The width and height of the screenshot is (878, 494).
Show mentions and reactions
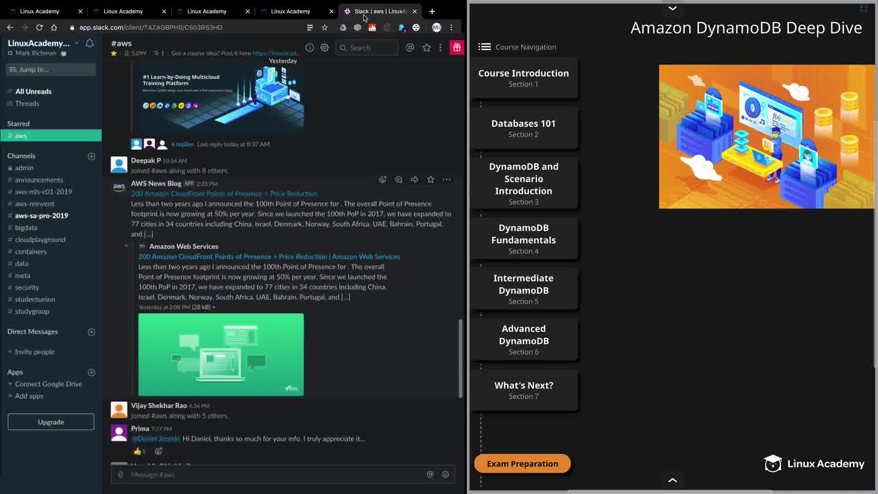coord(410,48)
